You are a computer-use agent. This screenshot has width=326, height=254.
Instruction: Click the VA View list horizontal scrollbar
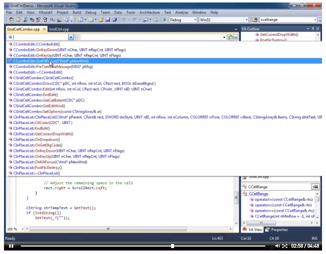tap(261, 223)
